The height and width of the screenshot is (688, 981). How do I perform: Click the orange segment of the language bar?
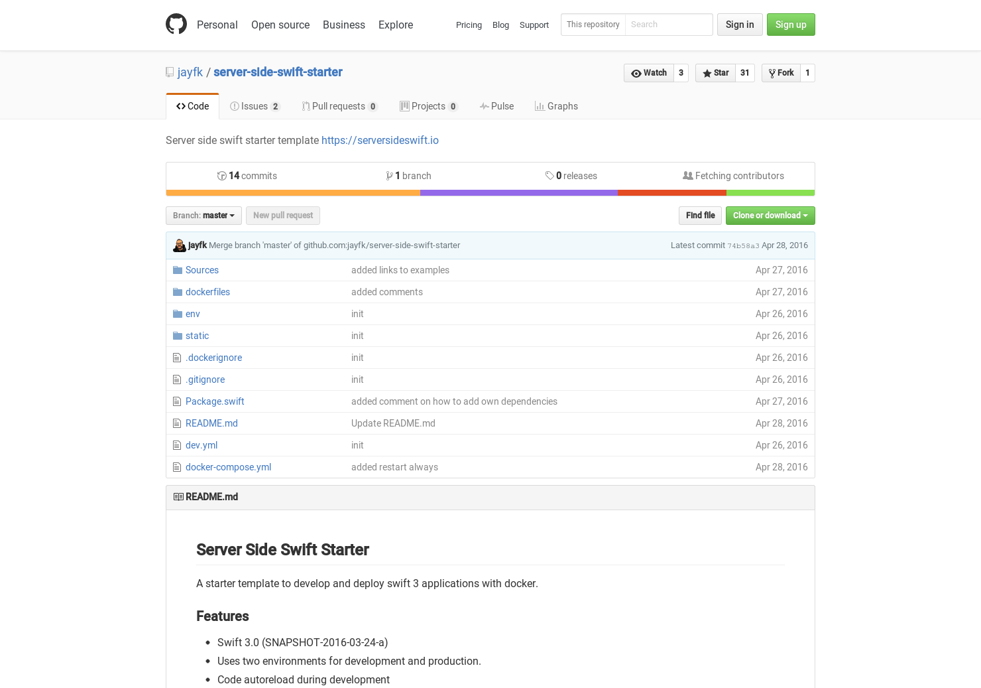coord(292,192)
